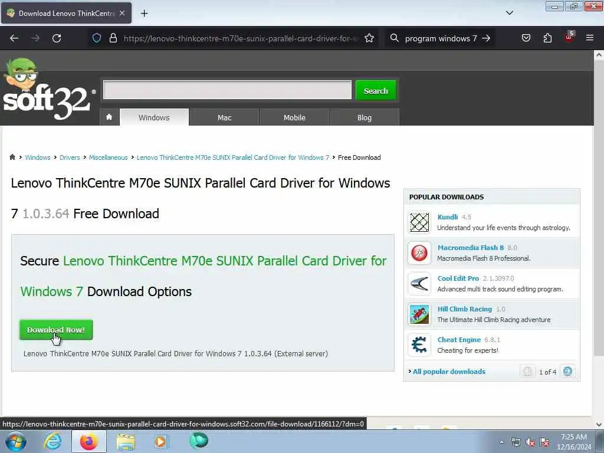Screen dimensions: 604x453
Task: Open Firefox application hamburger menu
Action: click(x=589, y=38)
